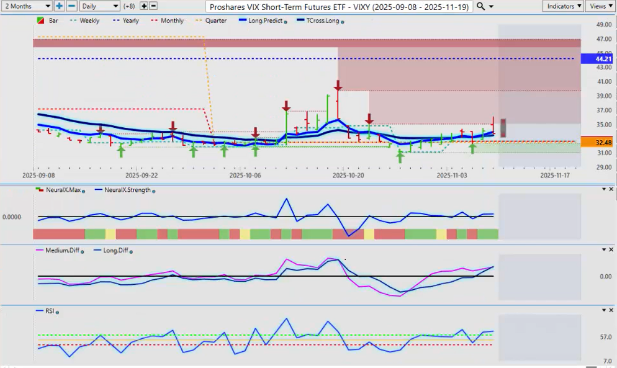Click the magnifying glass search icon
Screen dimensions: 617x368
coord(481,6)
